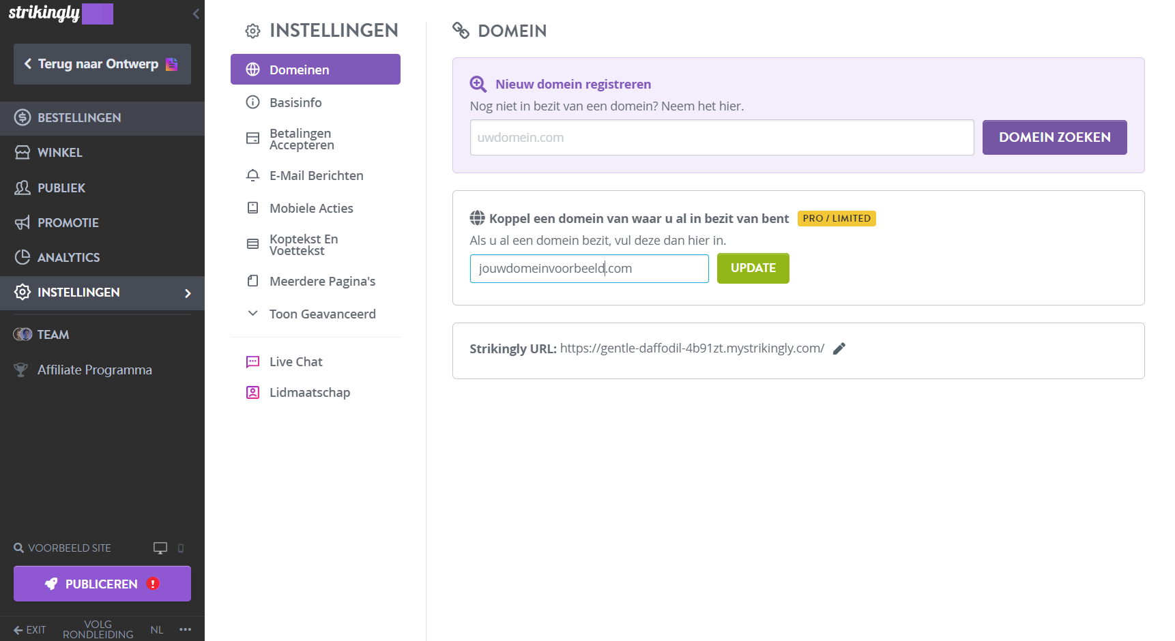1175x641 pixels.
Task: Click the pencil icon to edit Strikingly URL
Action: [x=839, y=348]
